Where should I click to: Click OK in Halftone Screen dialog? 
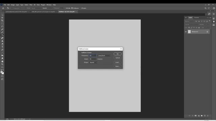[117, 54]
